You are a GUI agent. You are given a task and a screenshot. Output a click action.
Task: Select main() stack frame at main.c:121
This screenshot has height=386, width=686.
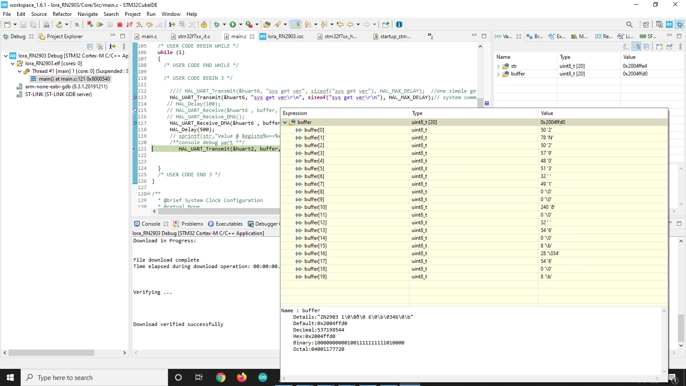(70, 79)
